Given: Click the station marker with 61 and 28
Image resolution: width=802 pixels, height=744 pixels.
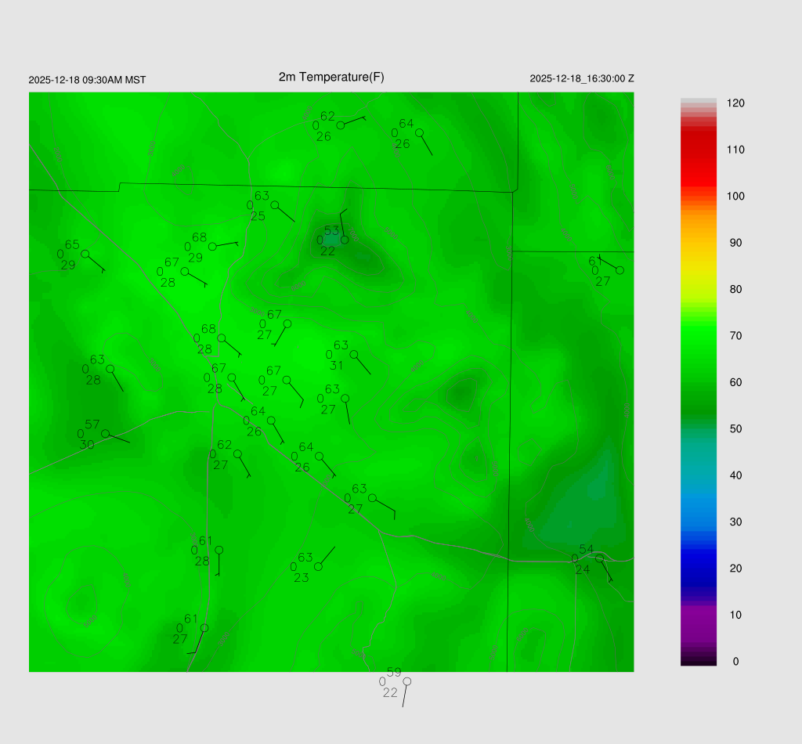Looking at the screenshot, I should tap(219, 550).
